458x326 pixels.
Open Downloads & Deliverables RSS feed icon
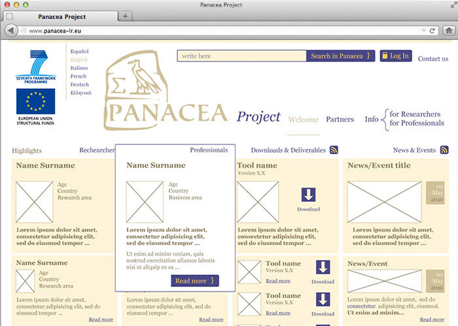(x=334, y=150)
